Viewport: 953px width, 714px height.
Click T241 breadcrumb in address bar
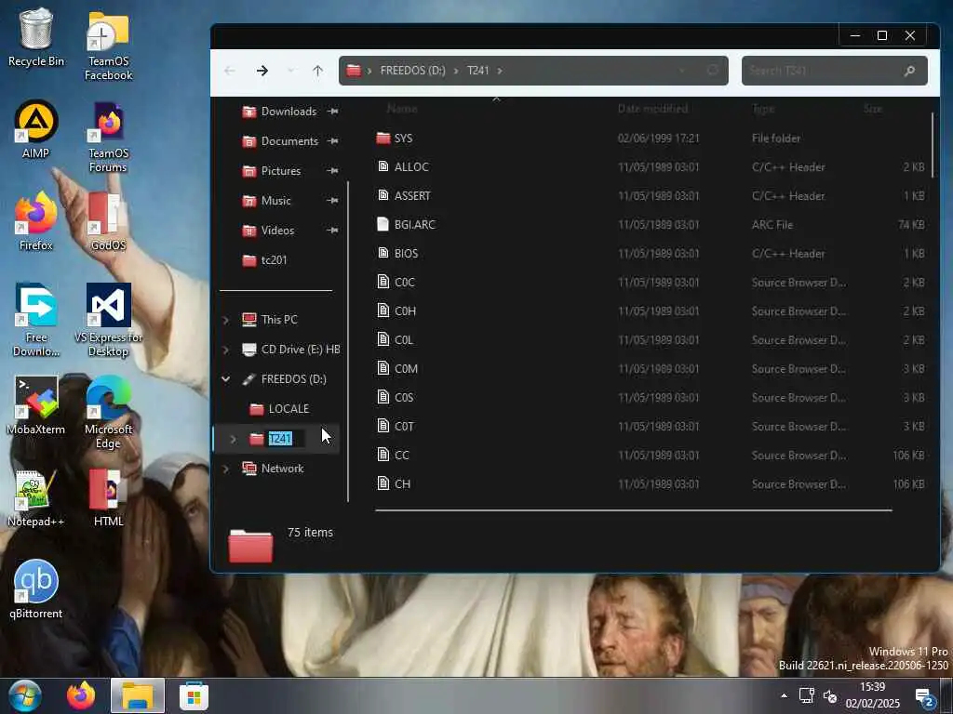(477, 71)
